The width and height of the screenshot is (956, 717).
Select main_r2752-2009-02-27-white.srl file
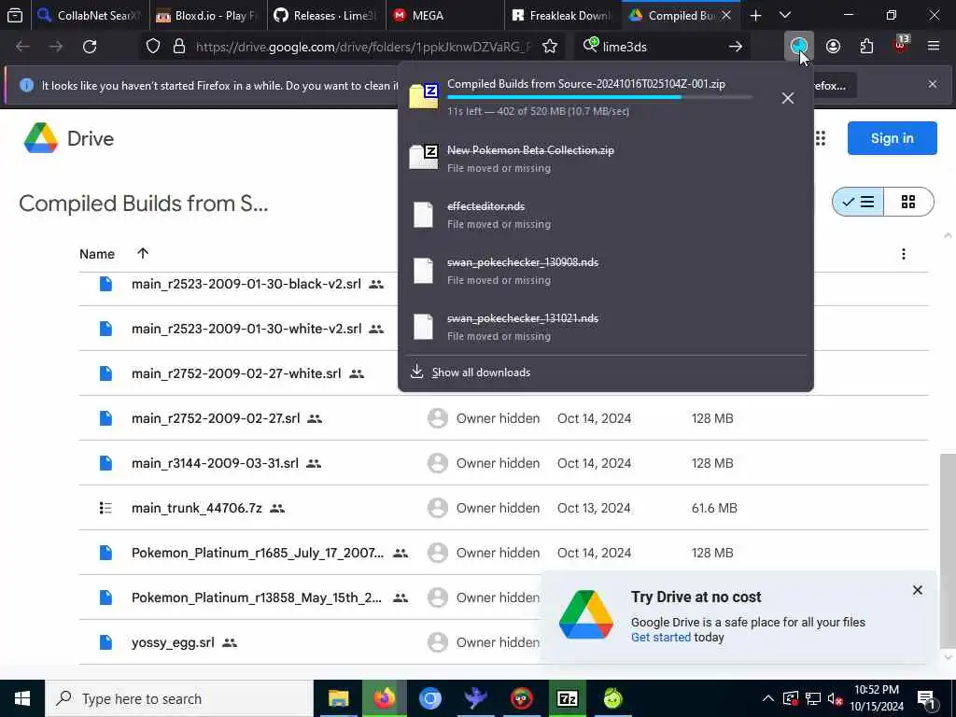point(236,373)
